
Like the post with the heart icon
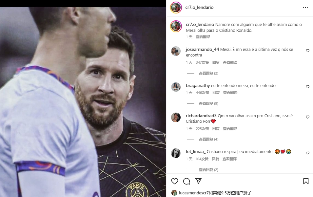pos(175,181)
